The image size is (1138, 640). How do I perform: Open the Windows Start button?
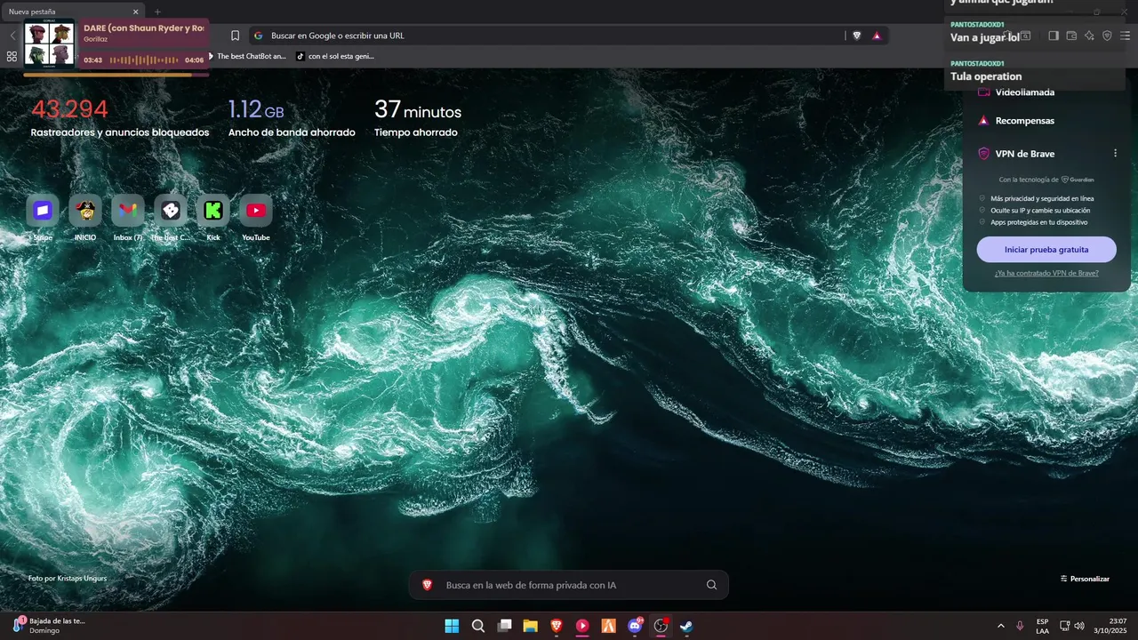coord(452,626)
